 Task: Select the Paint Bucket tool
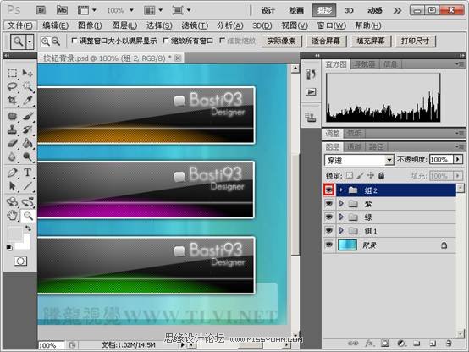click(x=28, y=143)
